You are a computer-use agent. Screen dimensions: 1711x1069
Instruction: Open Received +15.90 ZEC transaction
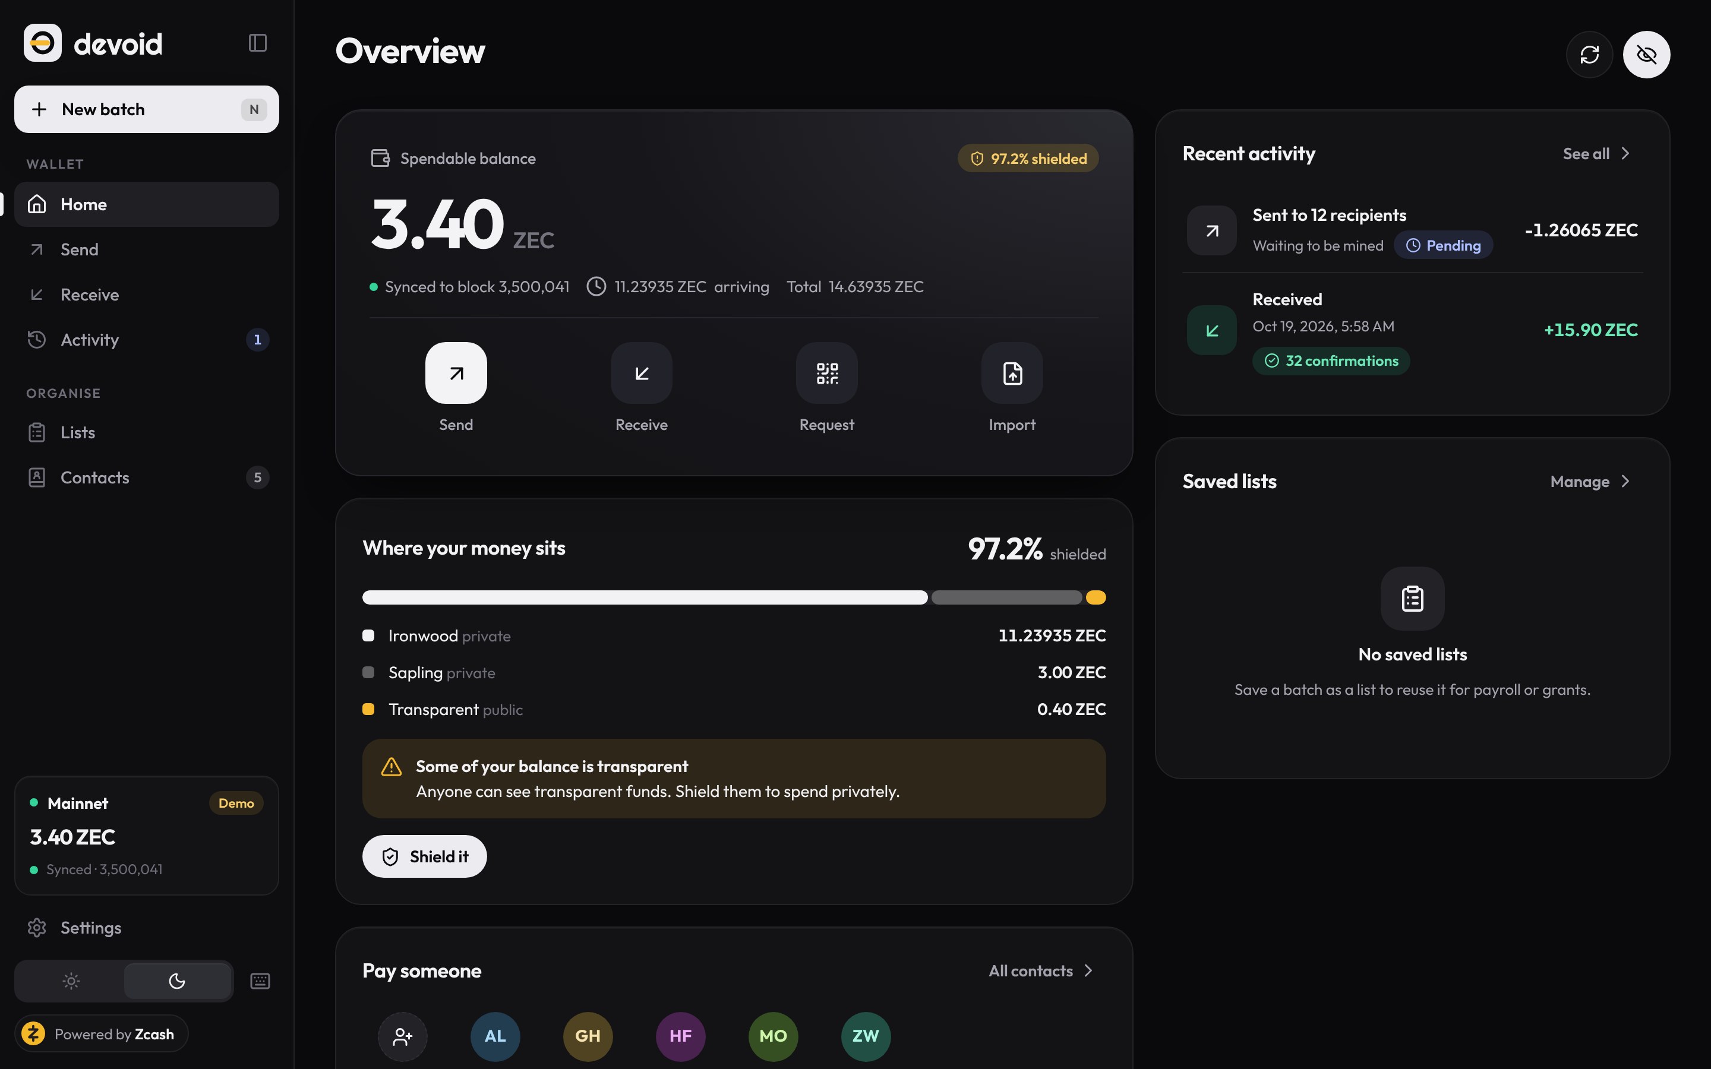pyautogui.click(x=1412, y=330)
